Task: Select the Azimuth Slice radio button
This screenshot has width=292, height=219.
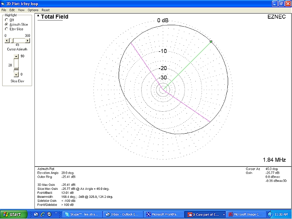Action: (x=6, y=24)
